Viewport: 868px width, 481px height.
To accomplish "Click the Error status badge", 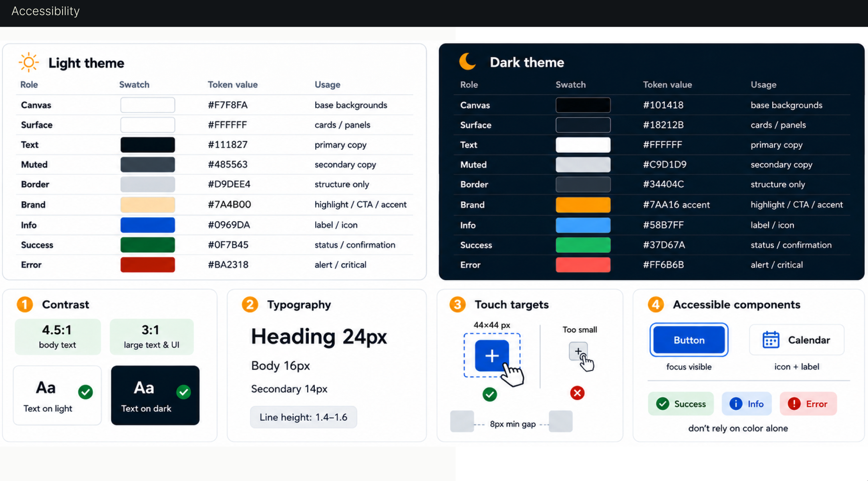I will click(x=808, y=404).
